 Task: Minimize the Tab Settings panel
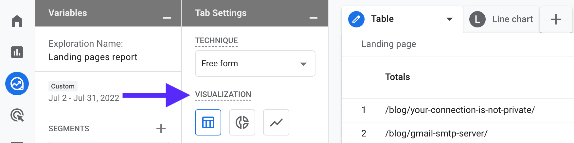(x=314, y=18)
